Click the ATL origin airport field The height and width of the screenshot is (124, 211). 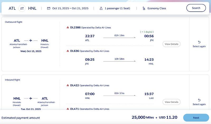pyautogui.click(x=12, y=8)
